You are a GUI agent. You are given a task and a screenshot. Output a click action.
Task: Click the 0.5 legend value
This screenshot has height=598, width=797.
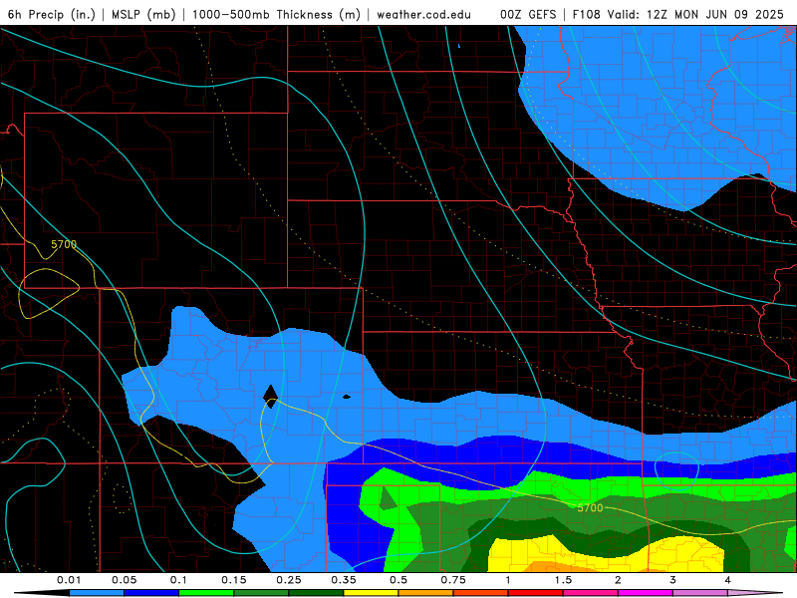(x=398, y=580)
